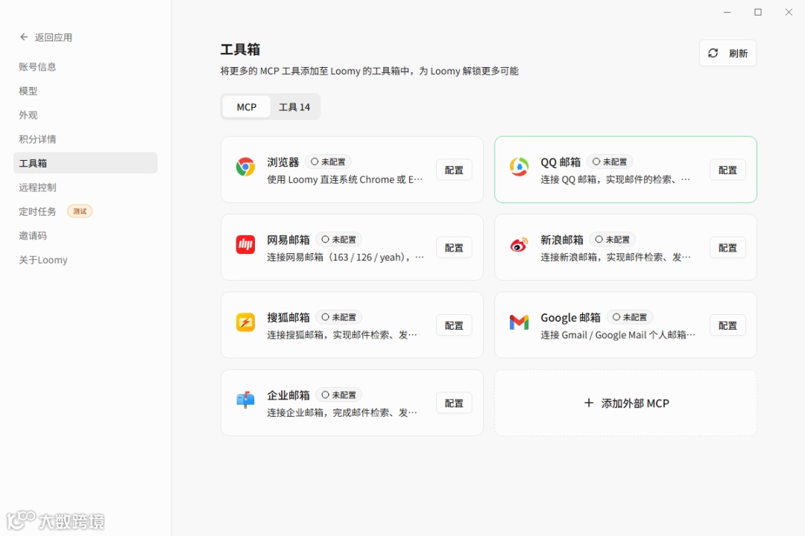The image size is (805, 536).
Task: Click 未配置 status badge on 搜狐邮箱
Action: tap(339, 317)
